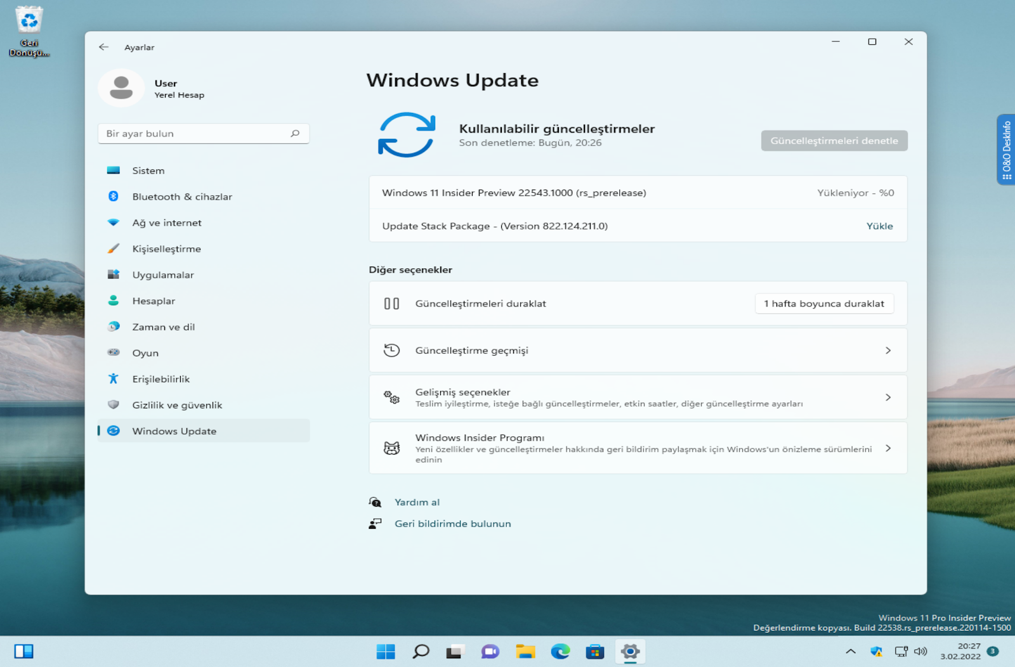Open File Explorer from taskbar
Screen dimensions: 1015x667
[x=525, y=651]
